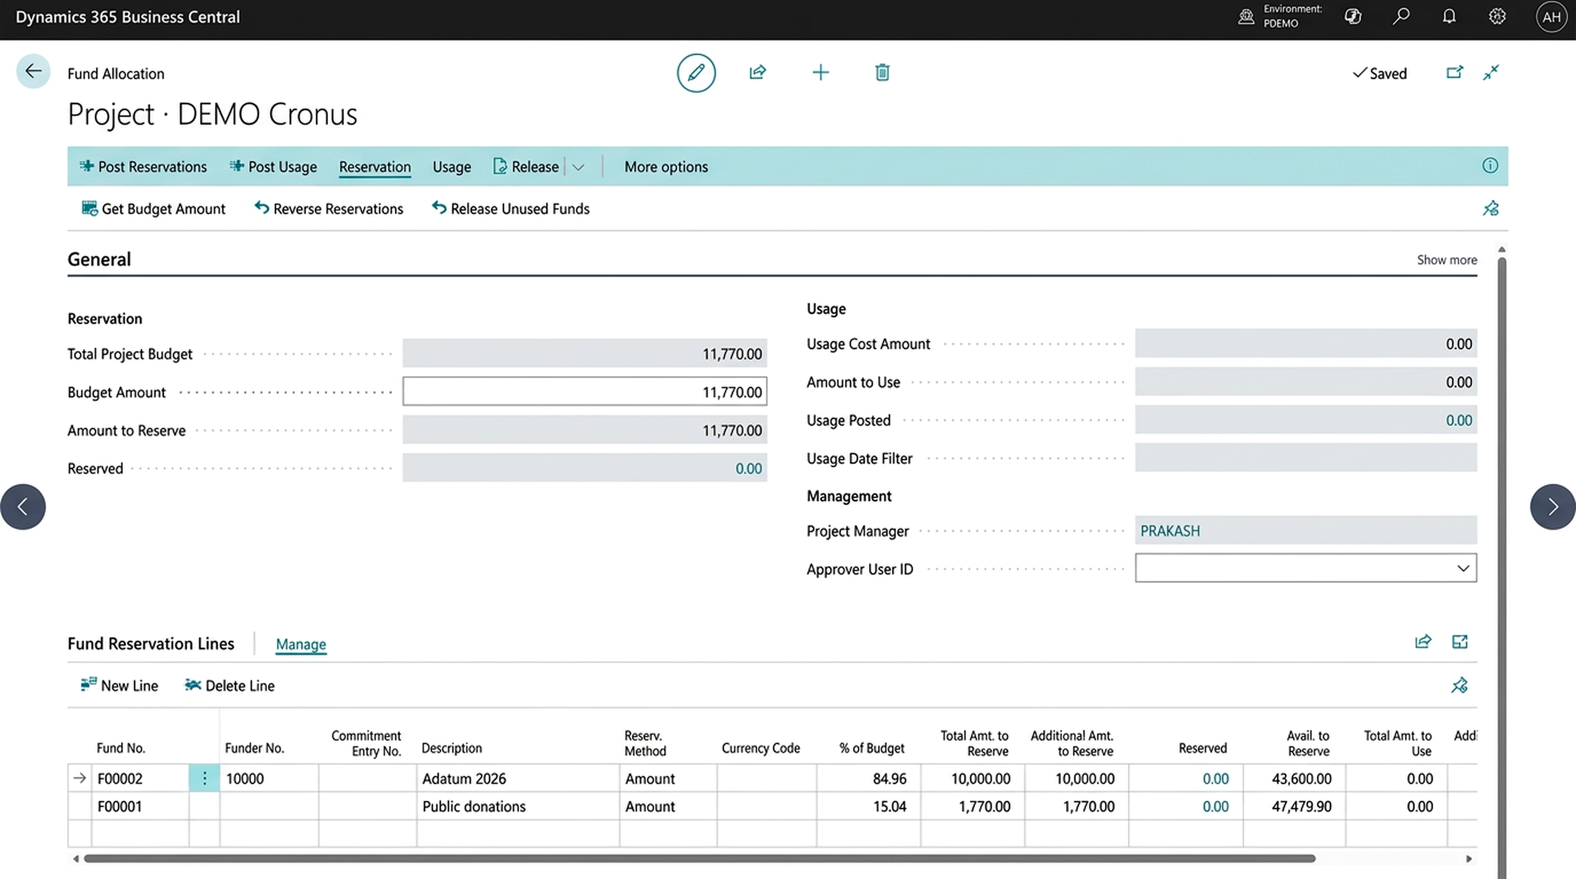This screenshot has width=1576, height=879.
Task: Collapse the page with shrink arrows icon
Action: pos(1491,73)
